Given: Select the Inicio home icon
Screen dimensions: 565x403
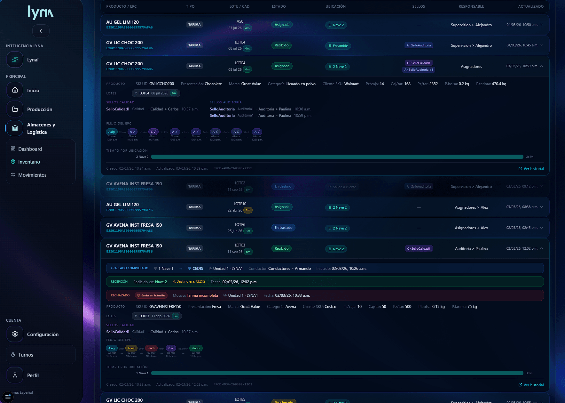Looking at the screenshot, I should [x=15, y=90].
